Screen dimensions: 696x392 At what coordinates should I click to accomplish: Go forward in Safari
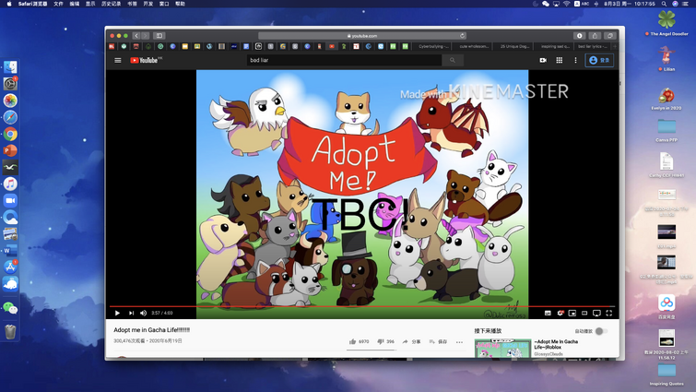pos(145,36)
